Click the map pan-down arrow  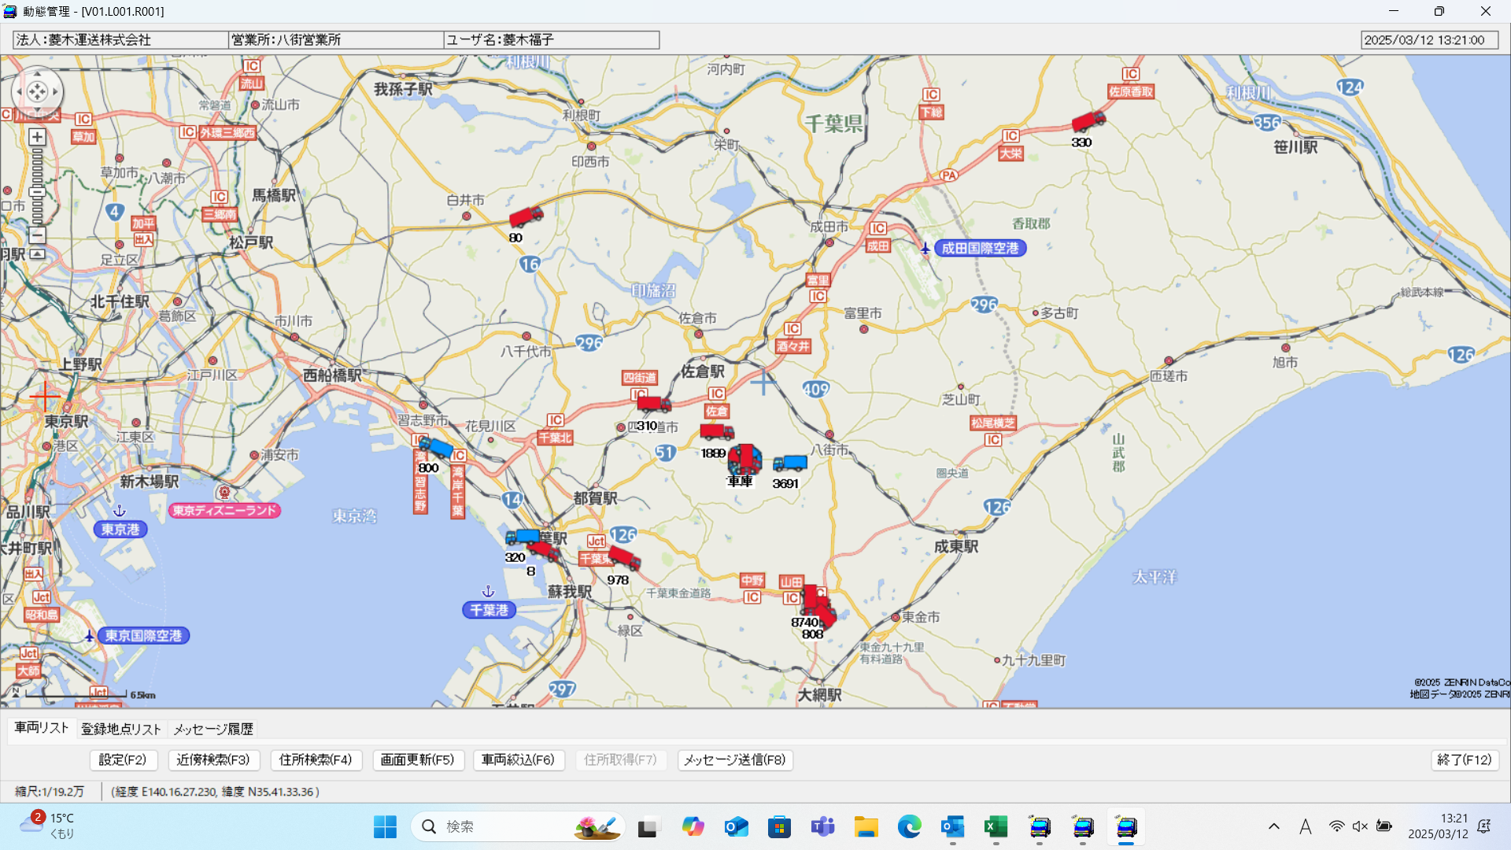pyautogui.click(x=37, y=110)
